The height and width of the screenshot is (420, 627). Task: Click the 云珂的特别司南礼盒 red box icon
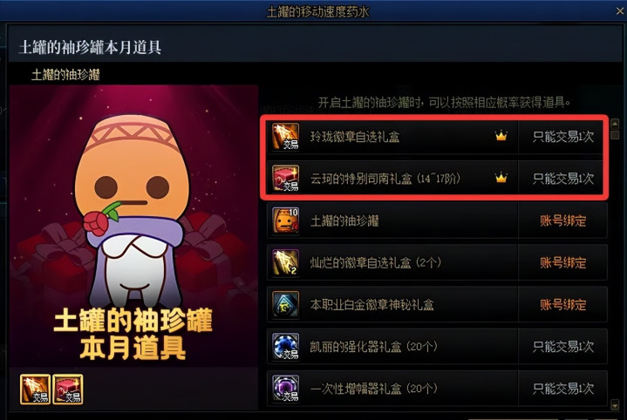pos(285,179)
